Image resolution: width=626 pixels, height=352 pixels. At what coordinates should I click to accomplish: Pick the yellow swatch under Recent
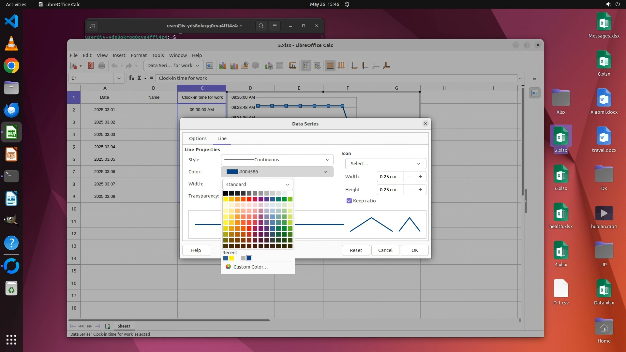pyautogui.click(x=231, y=258)
